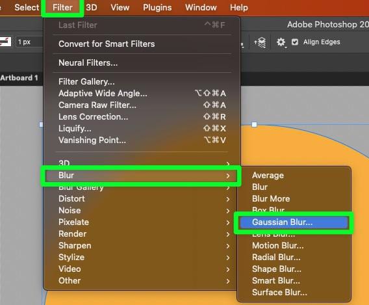
Task: Choose Lens Correction filter
Action: tap(142, 117)
